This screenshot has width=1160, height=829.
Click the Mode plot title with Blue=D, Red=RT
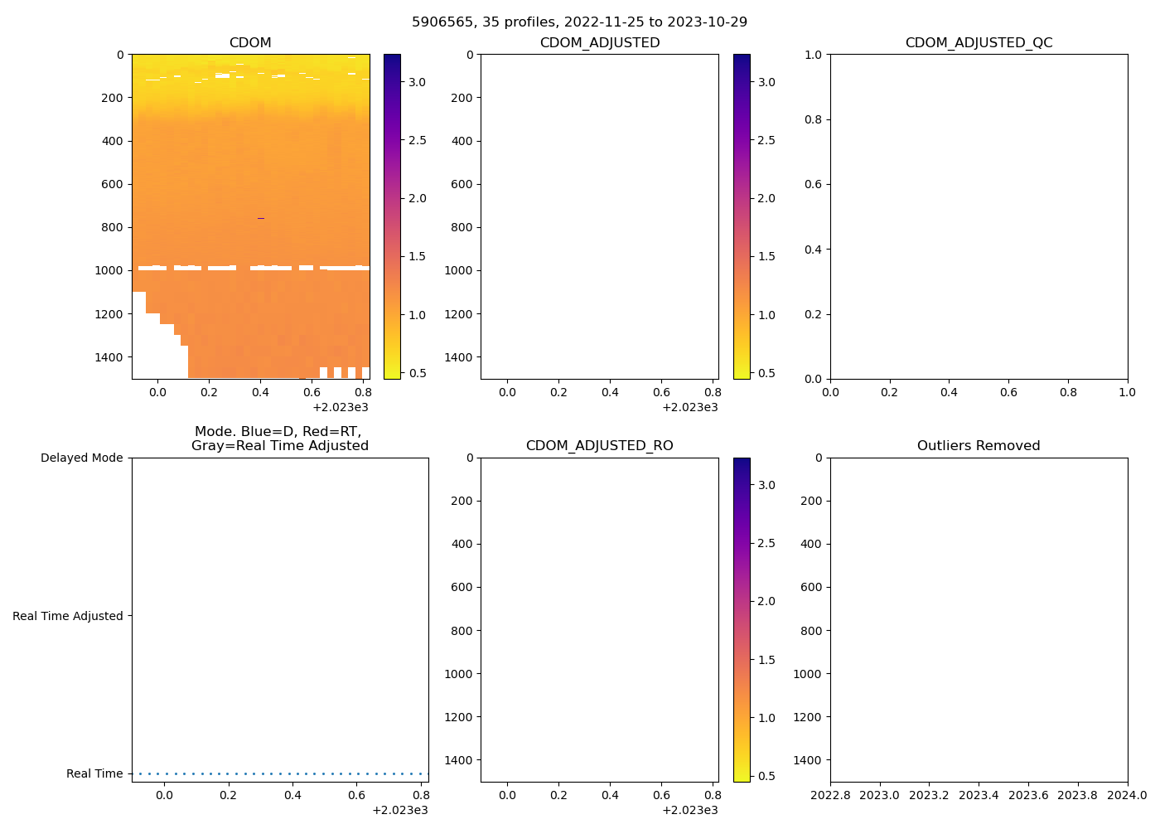click(x=279, y=439)
